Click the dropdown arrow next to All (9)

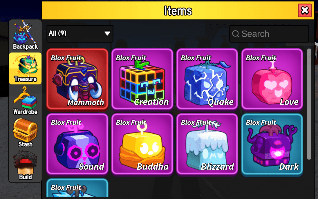pos(107,33)
